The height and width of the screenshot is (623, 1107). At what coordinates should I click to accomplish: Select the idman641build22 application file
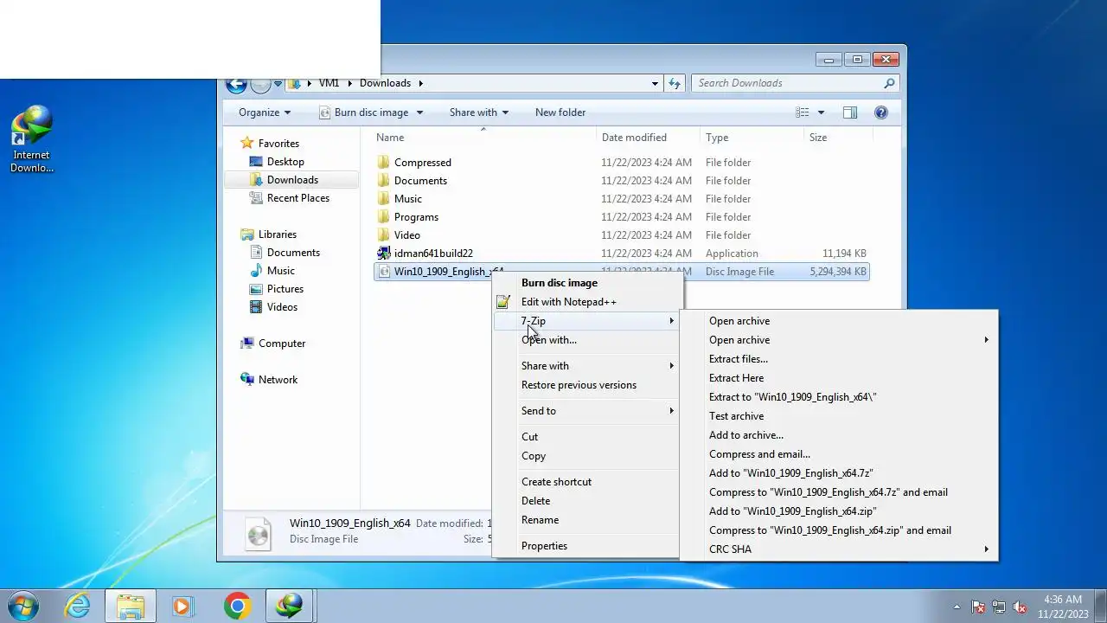(433, 254)
